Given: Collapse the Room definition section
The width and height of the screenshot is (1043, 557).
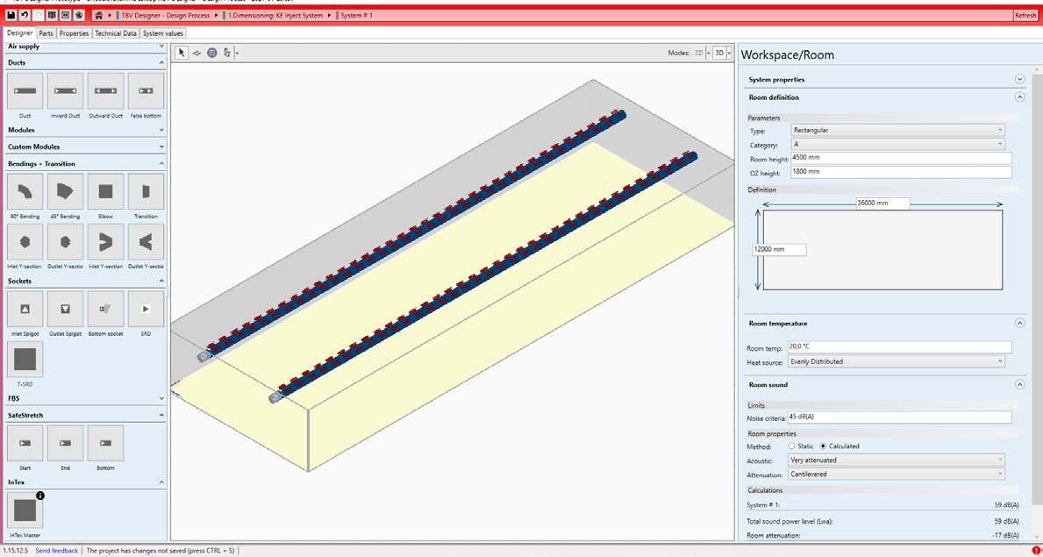Looking at the screenshot, I should pos(1019,97).
